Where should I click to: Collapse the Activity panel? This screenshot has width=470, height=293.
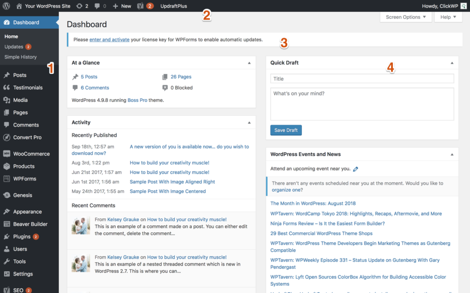pos(249,122)
